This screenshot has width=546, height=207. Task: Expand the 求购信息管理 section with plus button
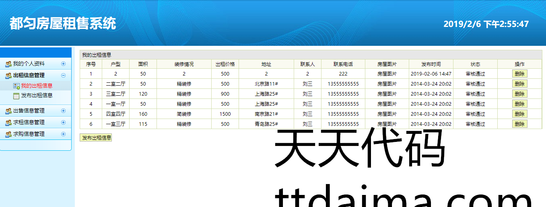[63, 134]
